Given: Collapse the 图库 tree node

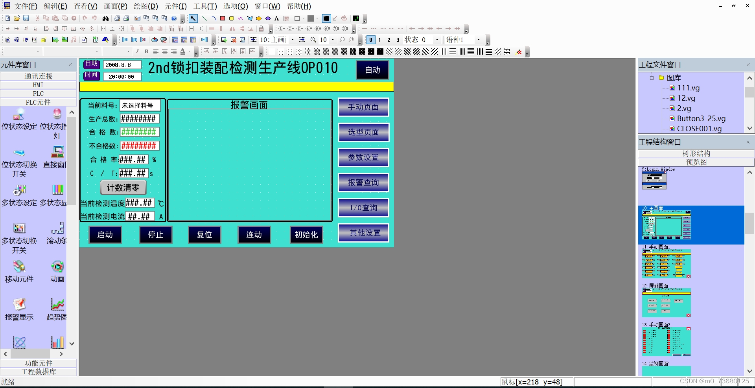Looking at the screenshot, I should point(652,78).
